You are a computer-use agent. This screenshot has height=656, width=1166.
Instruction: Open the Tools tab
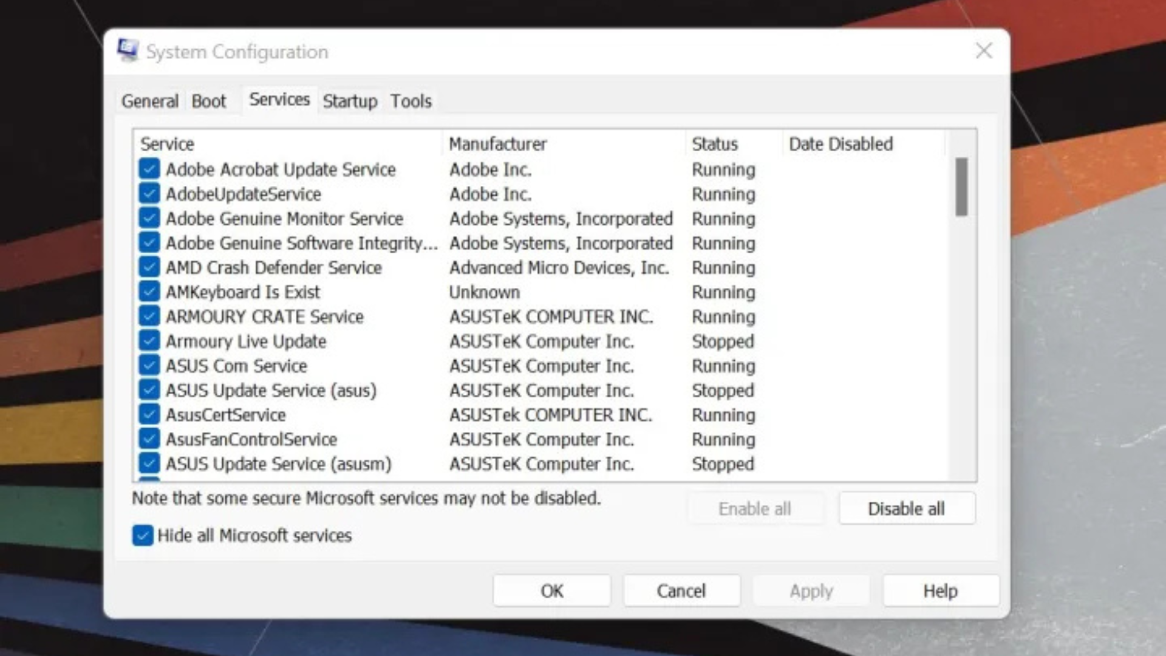coord(411,101)
